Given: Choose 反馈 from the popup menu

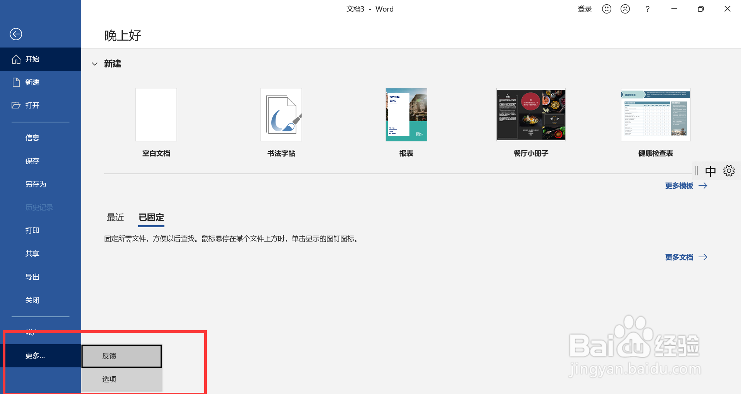Looking at the screenshot, I should 122,356.
